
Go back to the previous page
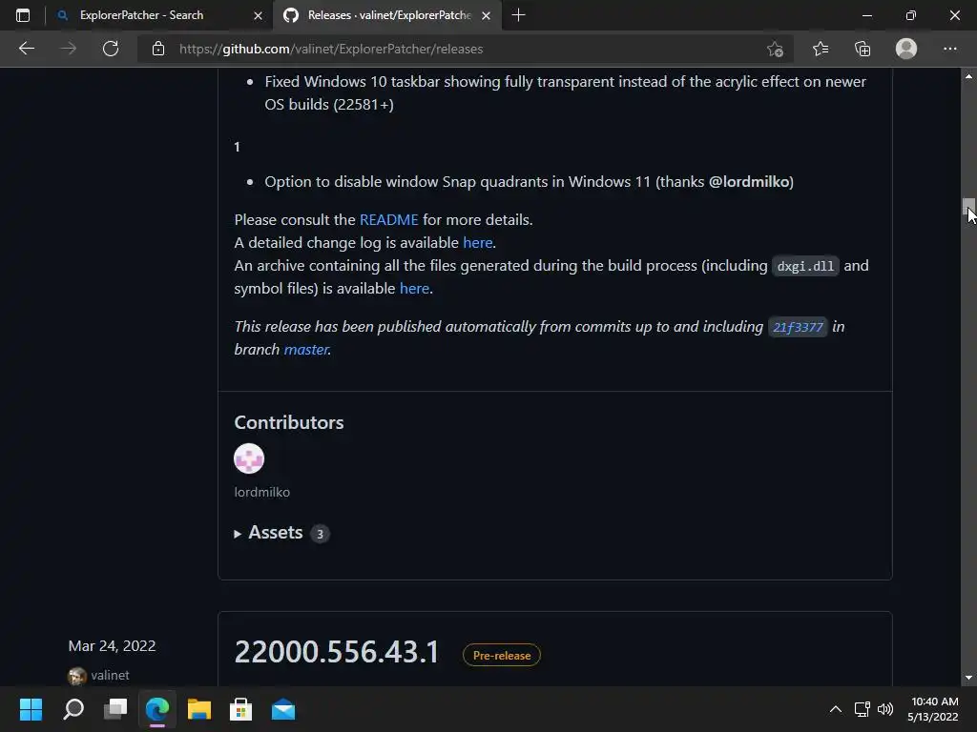pos(26,49)
